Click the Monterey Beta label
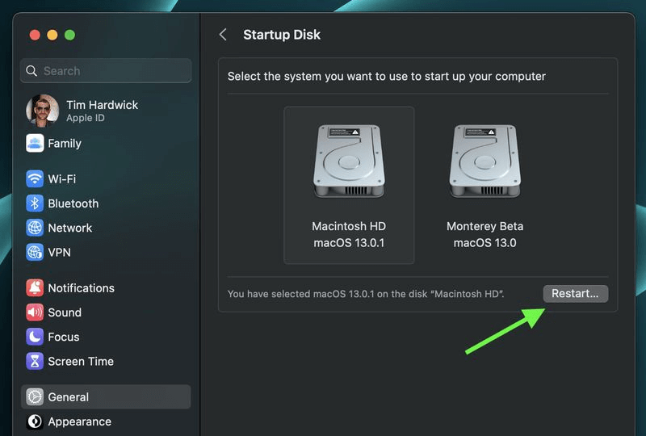This screenshot has height=436, width=646. [485, 226]
